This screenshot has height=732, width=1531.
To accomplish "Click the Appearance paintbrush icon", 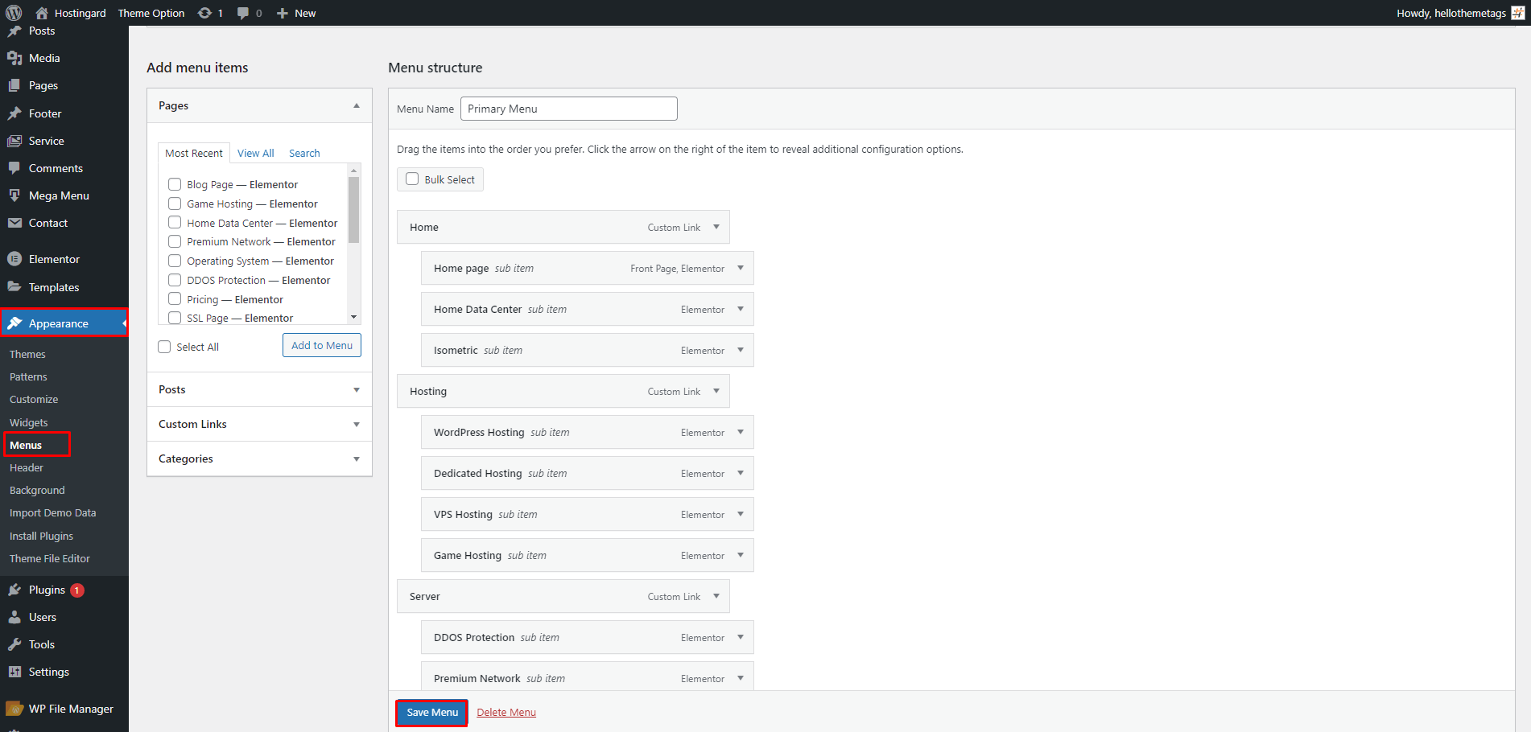I will point(14,323).
